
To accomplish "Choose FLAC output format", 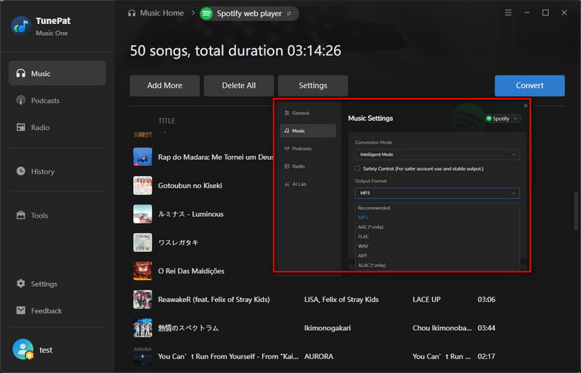I will (364, 237).
